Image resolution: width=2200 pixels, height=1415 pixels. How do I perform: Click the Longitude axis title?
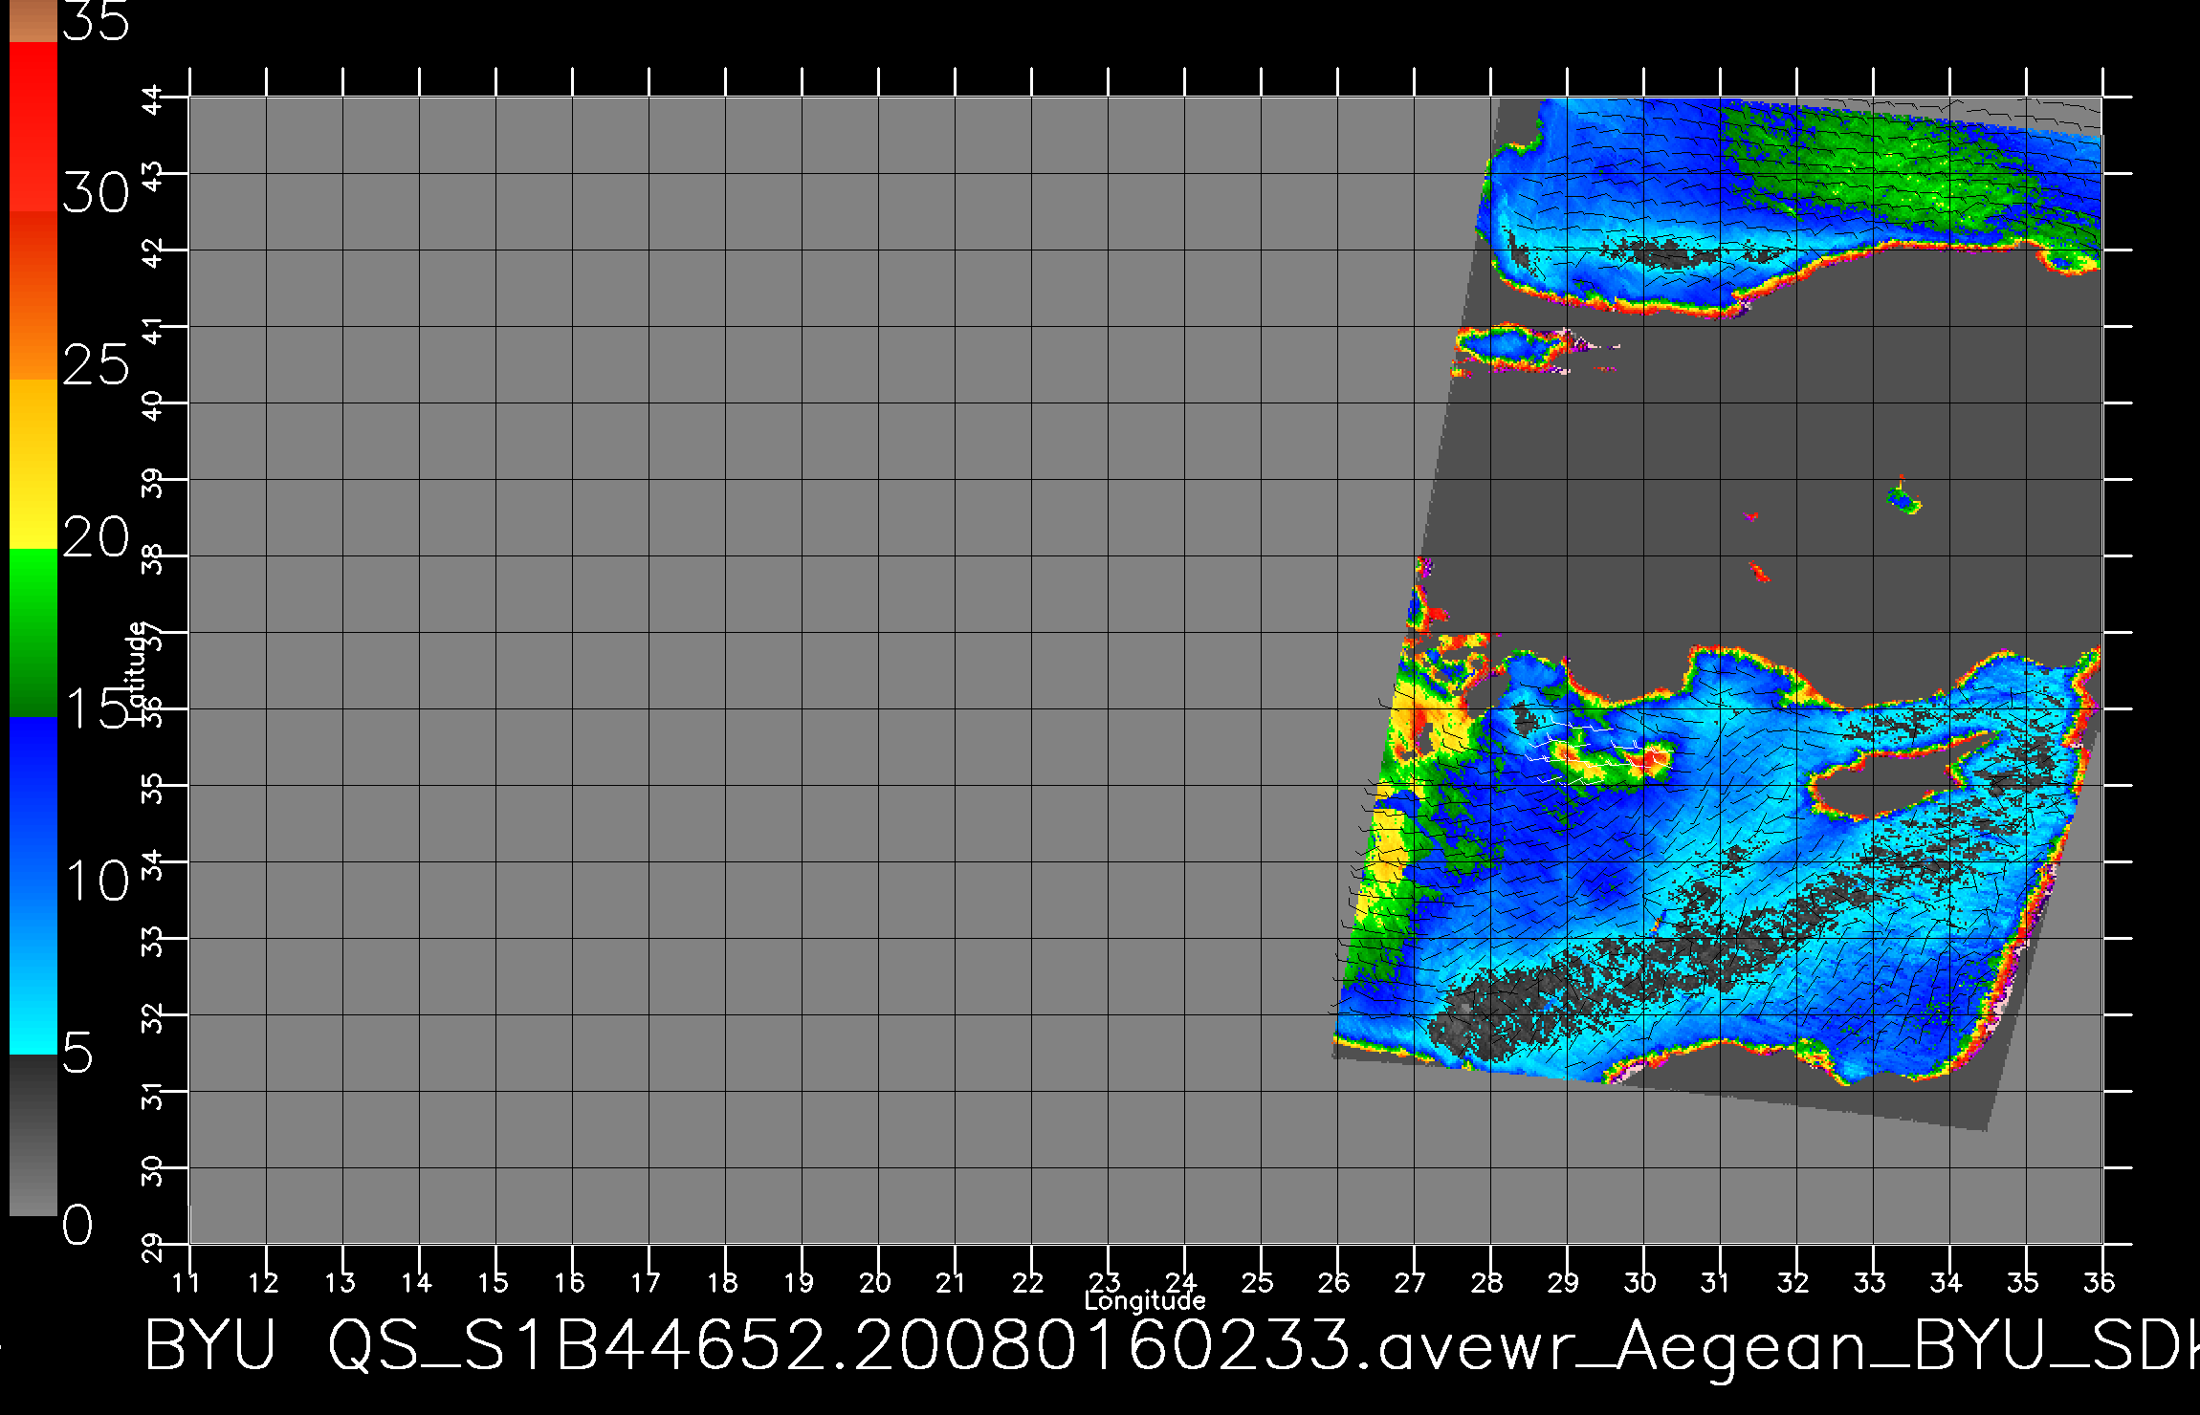coord(1145,1300)
